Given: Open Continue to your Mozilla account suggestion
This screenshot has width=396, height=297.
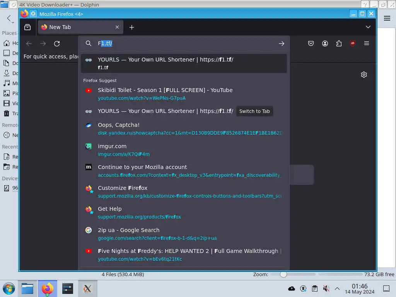Looking at the screenshot, I should click(x=184, y=171).
